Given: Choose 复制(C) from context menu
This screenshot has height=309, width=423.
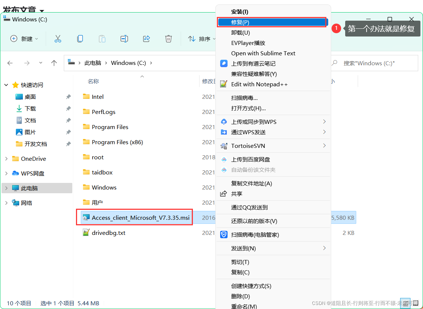Looking at the screenshot, I should 273,272.
